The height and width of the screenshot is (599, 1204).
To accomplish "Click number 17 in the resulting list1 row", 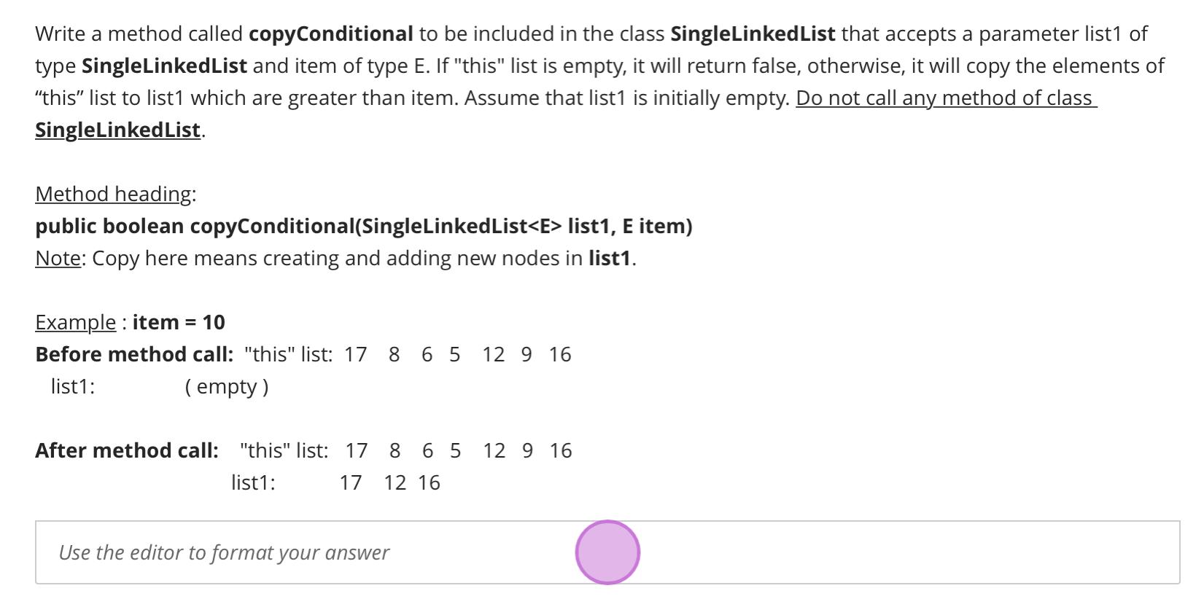I will [x=351, y=482].
